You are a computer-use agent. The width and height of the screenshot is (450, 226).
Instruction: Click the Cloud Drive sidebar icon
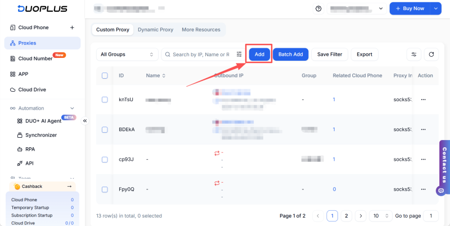coord(13,89)
